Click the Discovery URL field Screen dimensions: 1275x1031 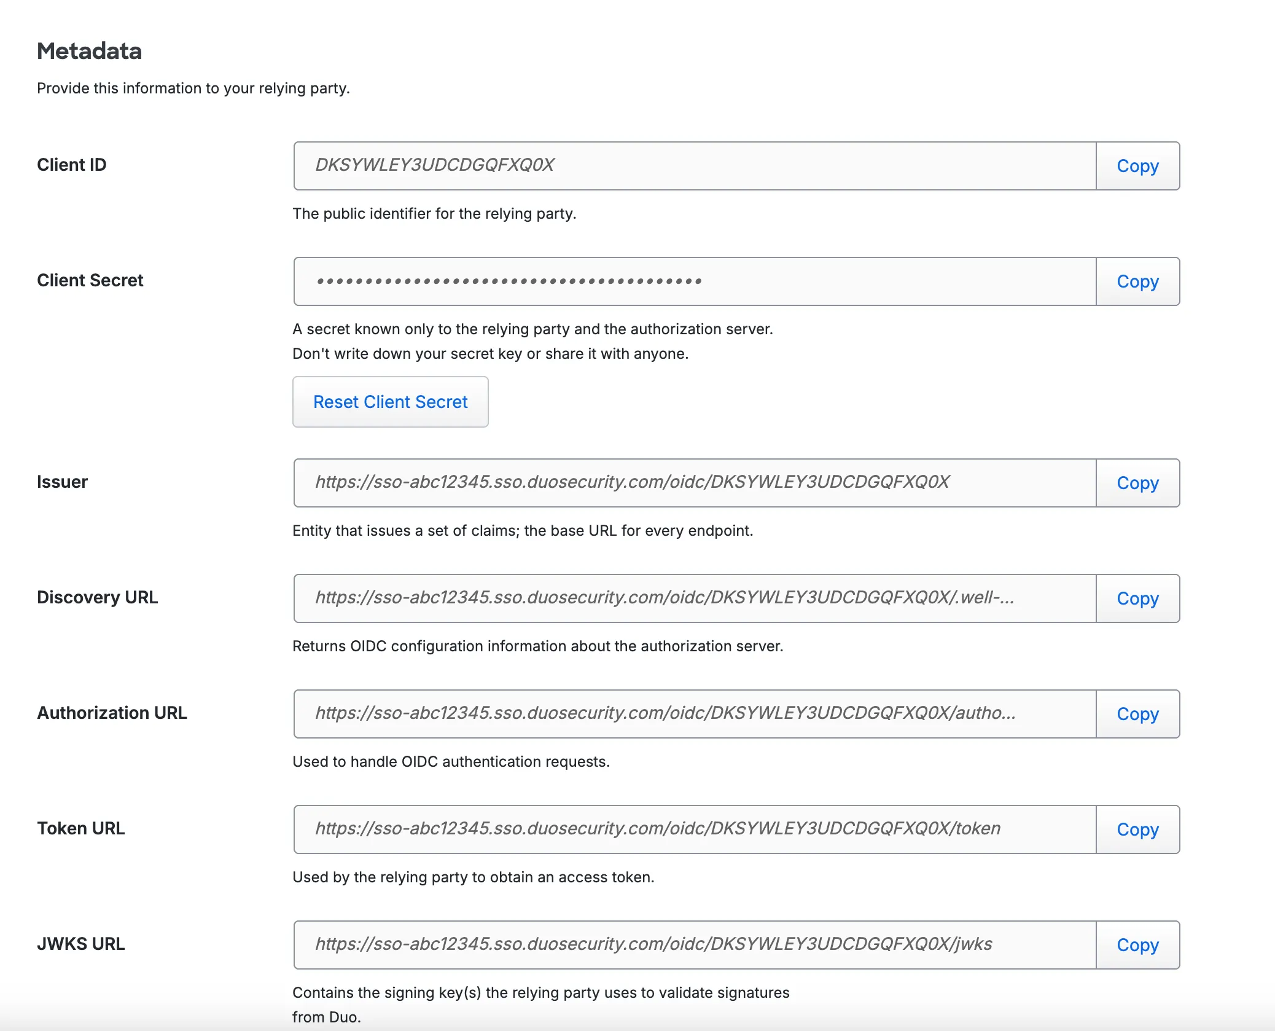click(694, 598)
